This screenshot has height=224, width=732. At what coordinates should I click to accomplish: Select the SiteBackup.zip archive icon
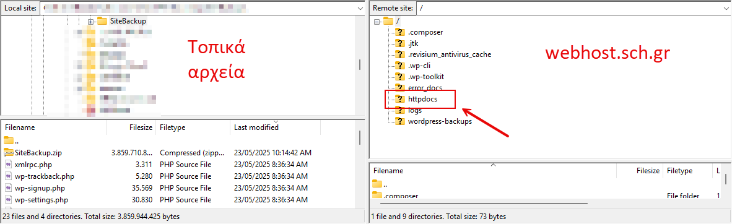(9, 153)
